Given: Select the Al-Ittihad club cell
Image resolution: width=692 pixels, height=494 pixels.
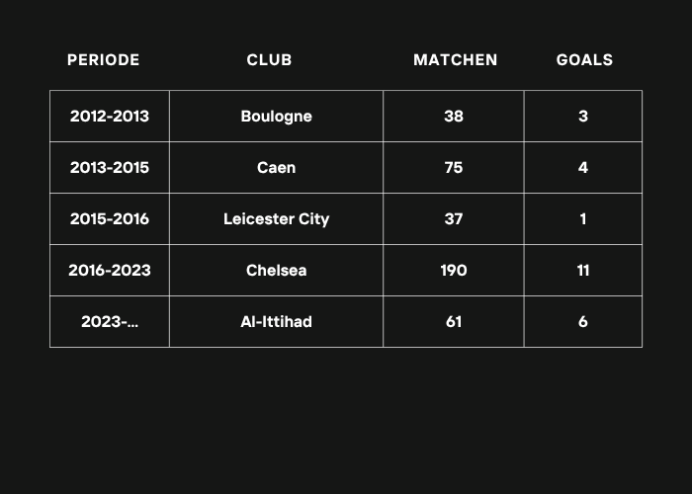Looking at the screenshot, I should (276, 321).
